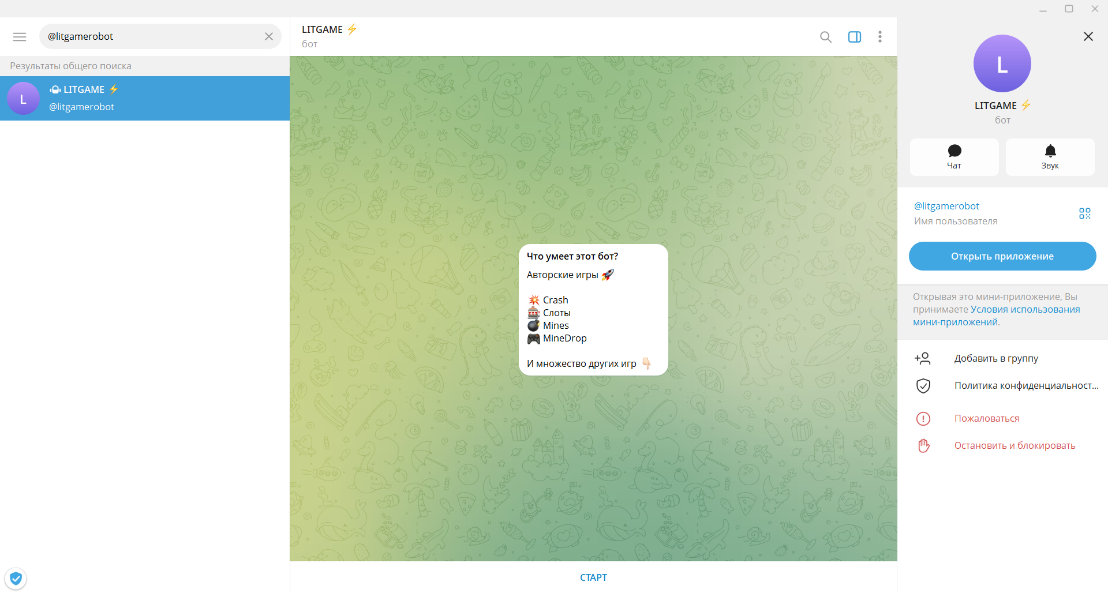Click Добавить в группу option
This screenshot has height=593, width=1108.
point(1002,358)
